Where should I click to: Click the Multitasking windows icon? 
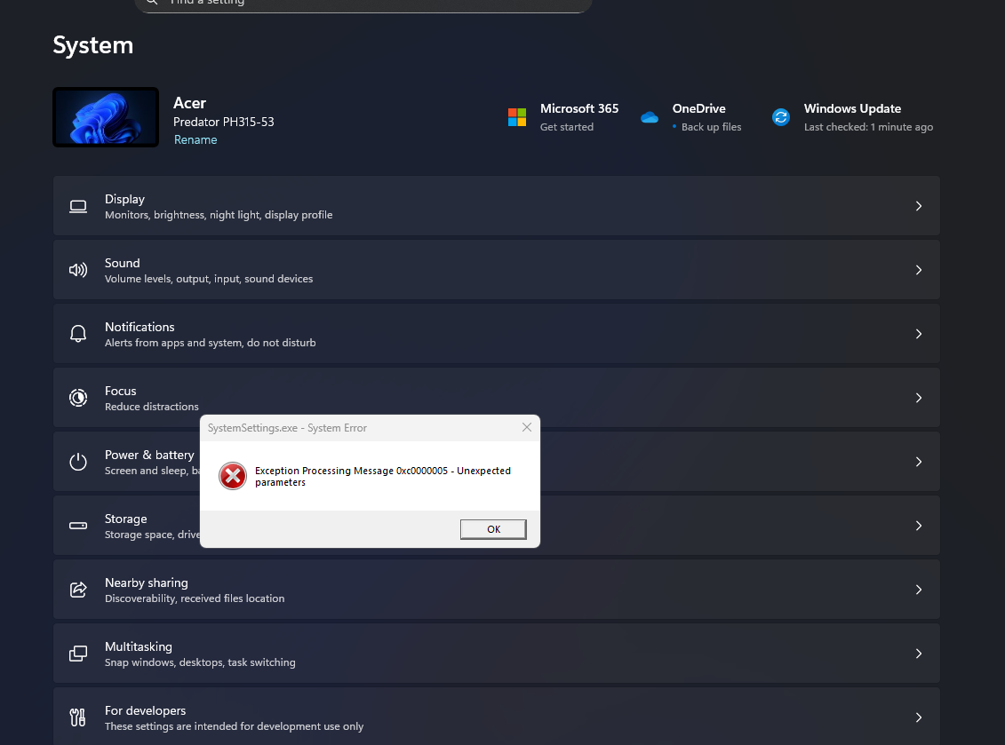click(78, 654)
